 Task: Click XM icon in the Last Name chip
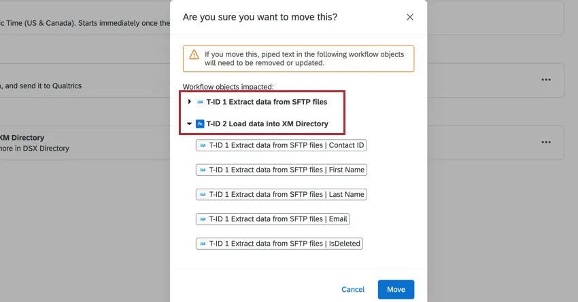click(x=203, y=194)
